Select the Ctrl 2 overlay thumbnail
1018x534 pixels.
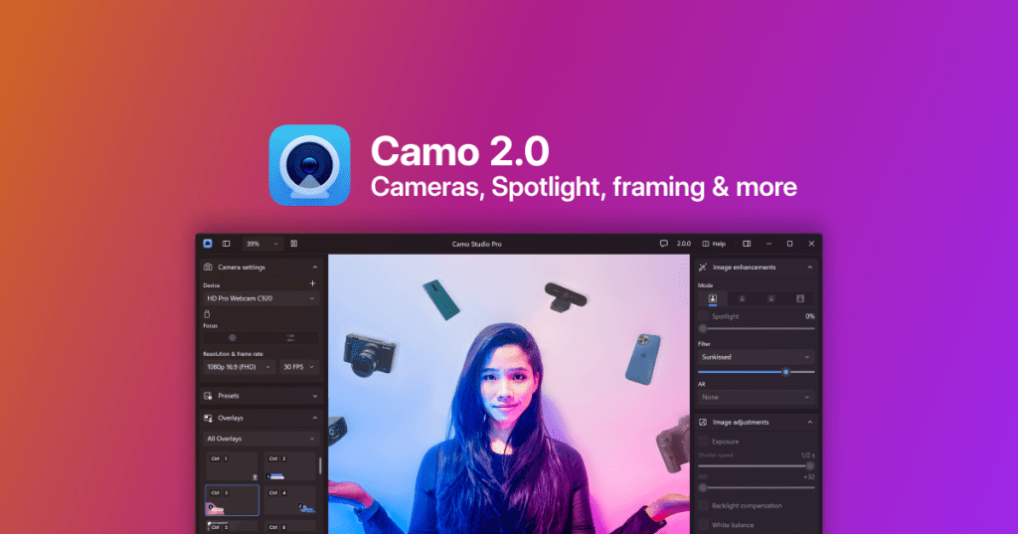[x=289, y=466]
